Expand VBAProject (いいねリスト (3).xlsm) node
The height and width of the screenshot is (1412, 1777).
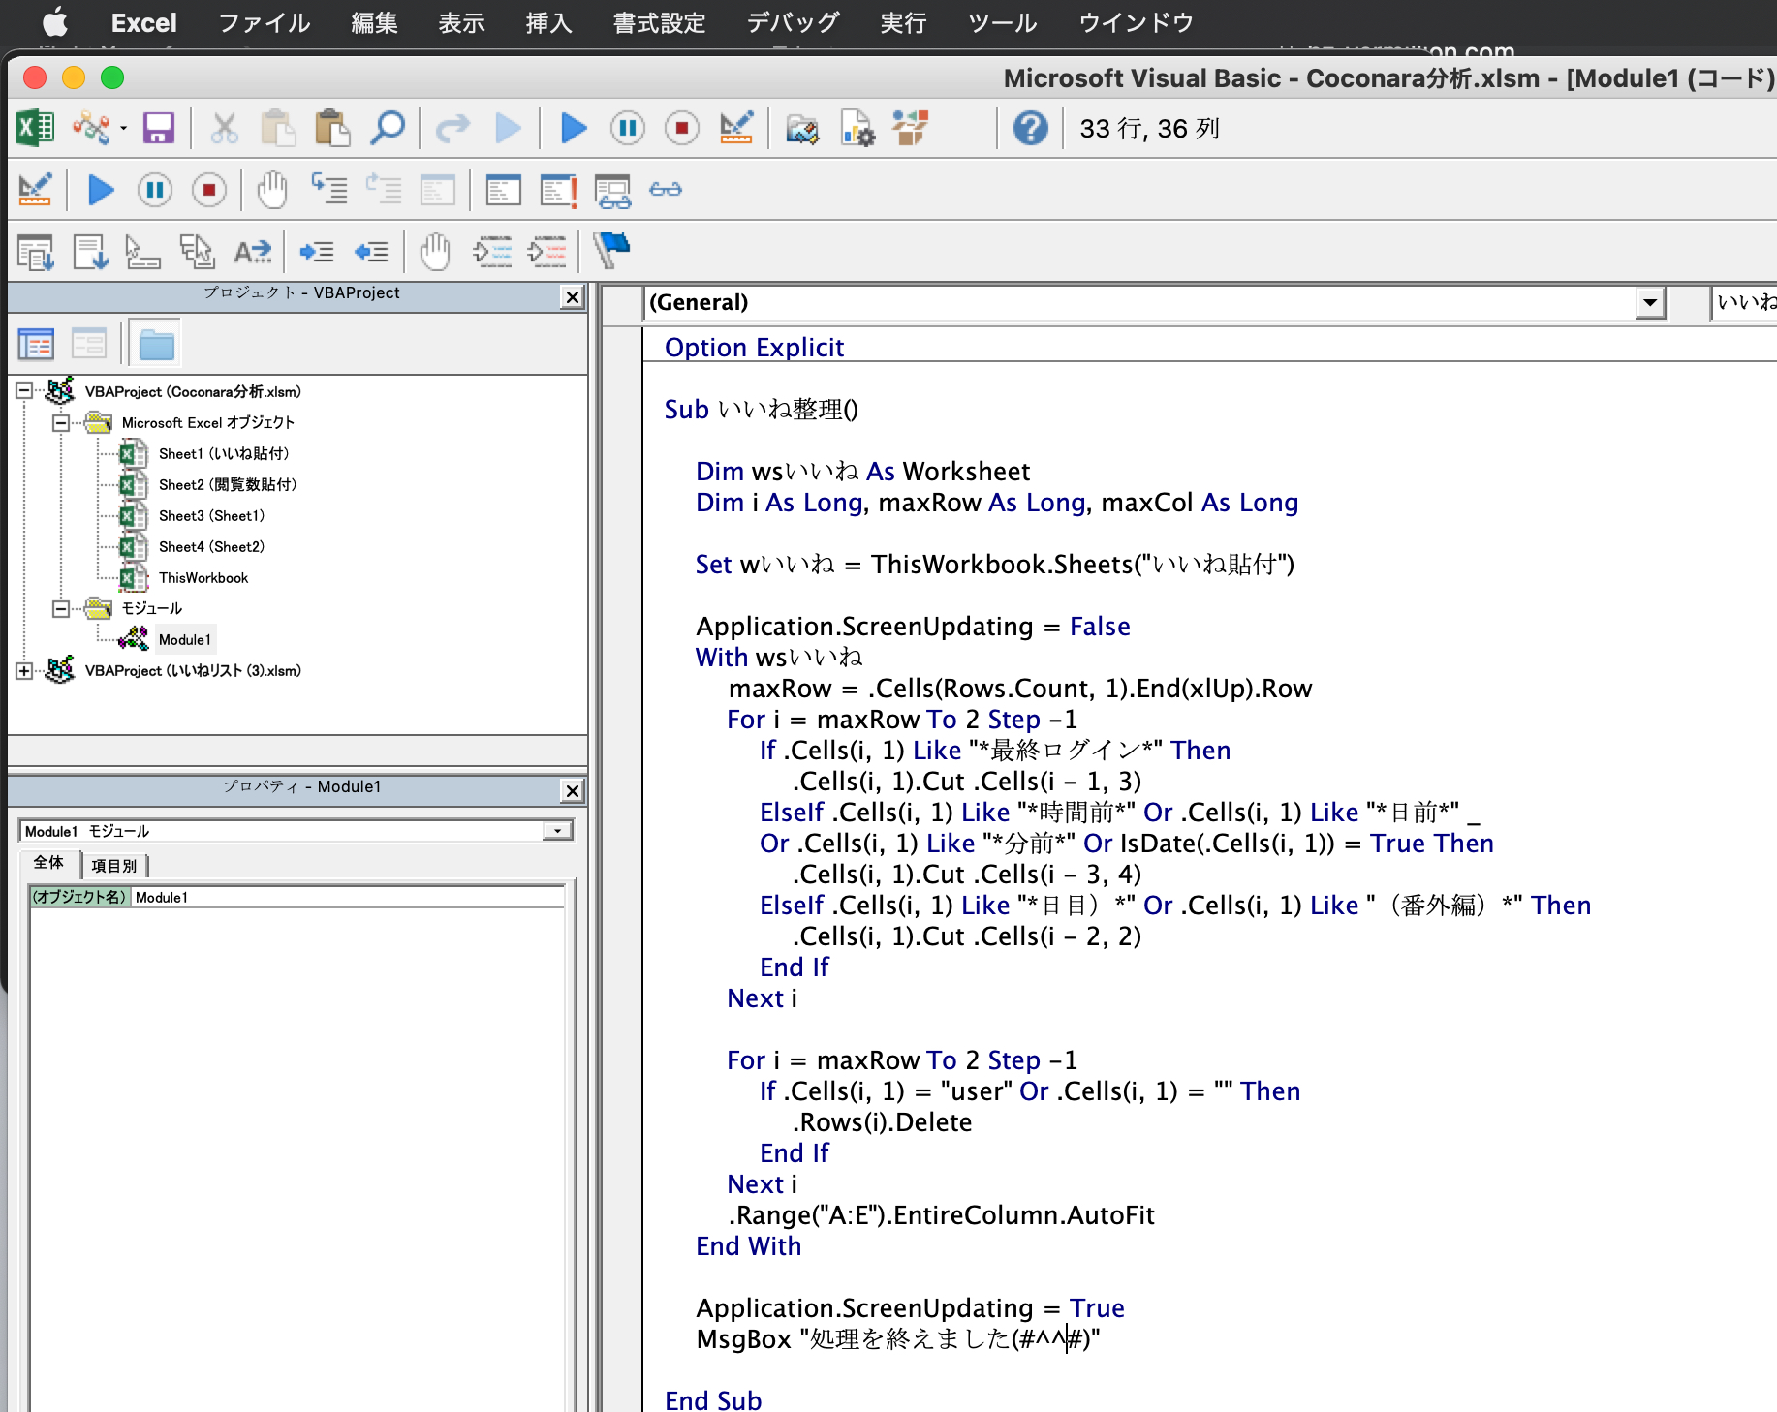24,670
